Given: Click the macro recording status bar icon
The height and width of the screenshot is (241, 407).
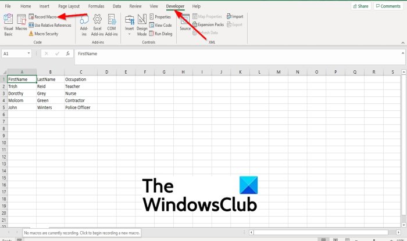Looking at the screenshot, I should pos(19,240).
